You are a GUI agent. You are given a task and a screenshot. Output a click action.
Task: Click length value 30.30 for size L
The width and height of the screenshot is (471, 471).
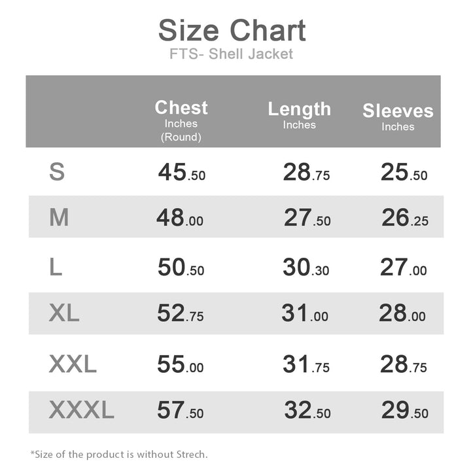[x=305, y=268]
